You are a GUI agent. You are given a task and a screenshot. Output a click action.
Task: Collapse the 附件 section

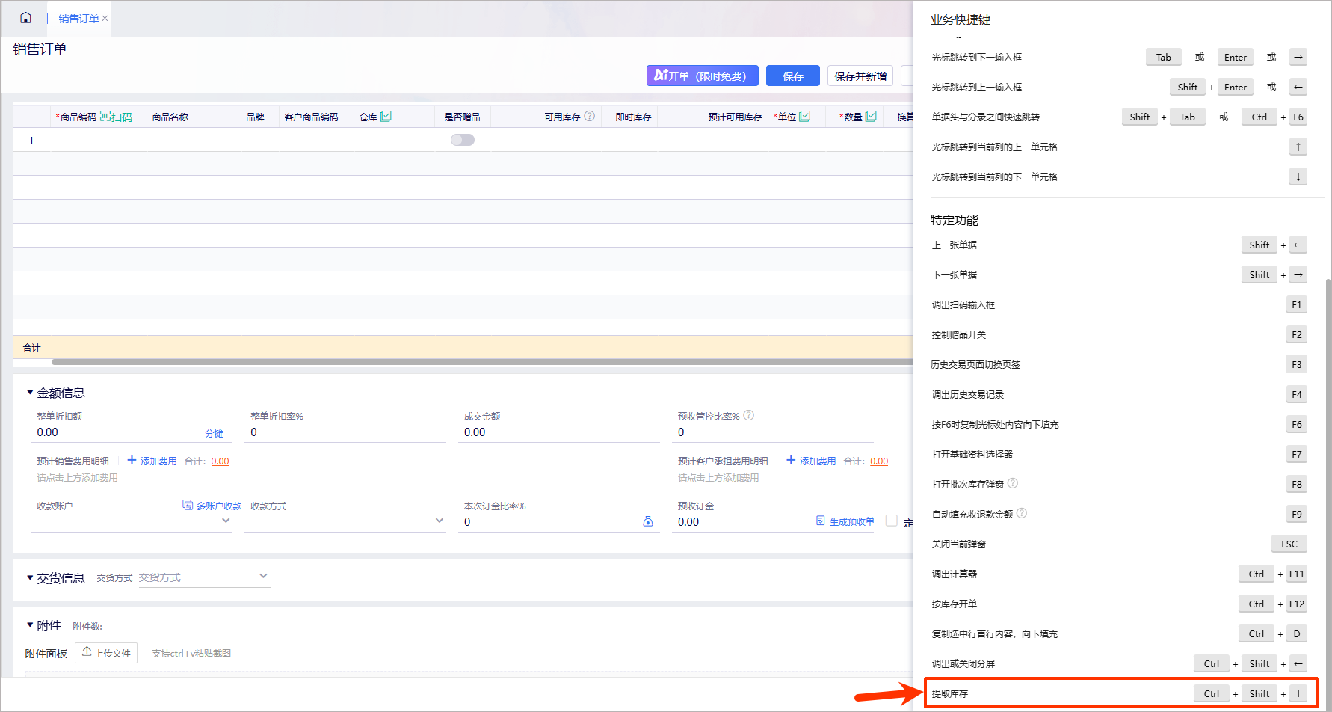pos(30,624)
